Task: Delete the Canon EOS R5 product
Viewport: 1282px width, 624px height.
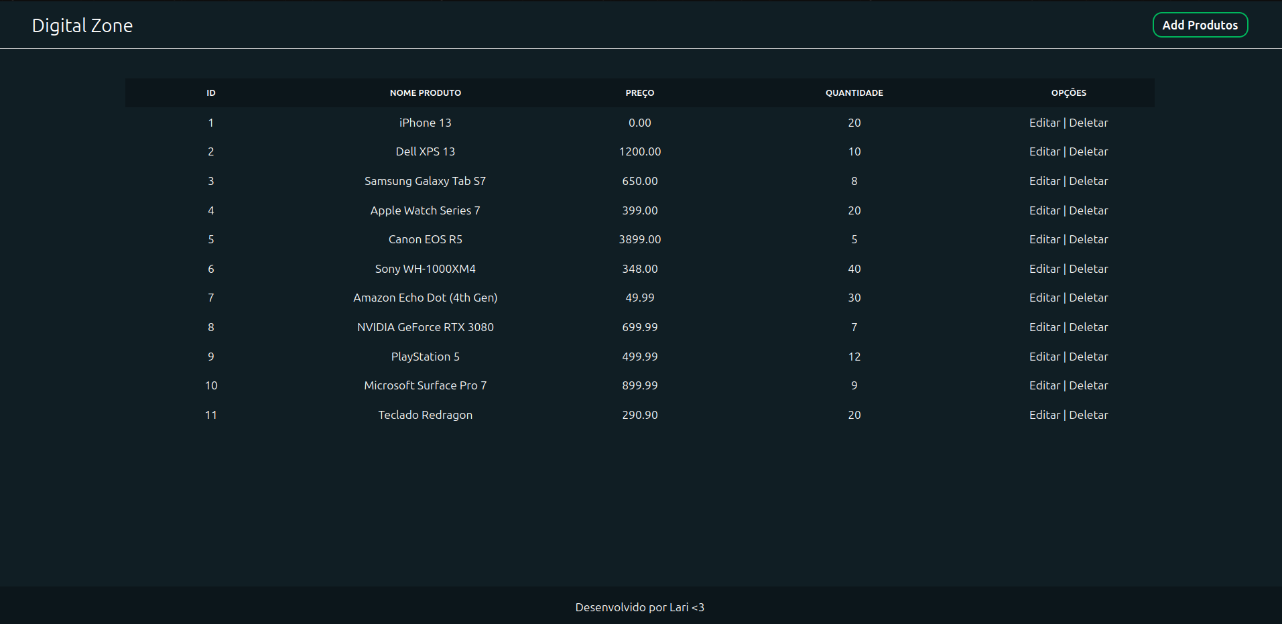Action: (1088, 239)
